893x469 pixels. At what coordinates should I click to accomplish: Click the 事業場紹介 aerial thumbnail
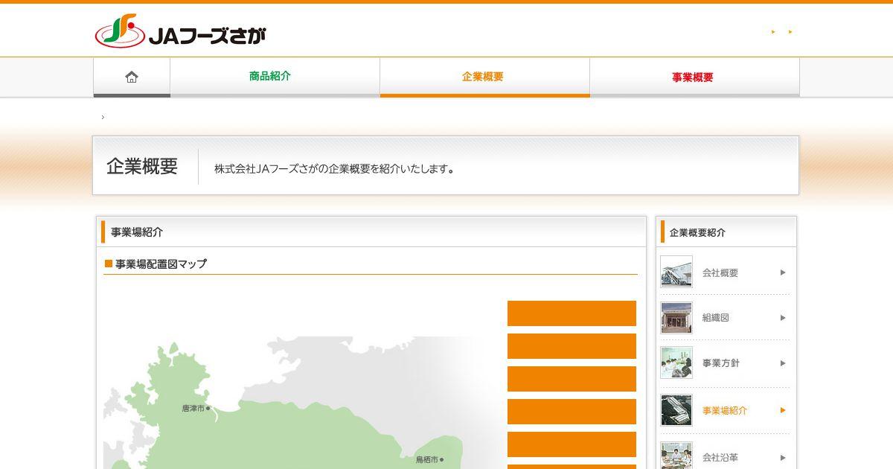point(676,410)
